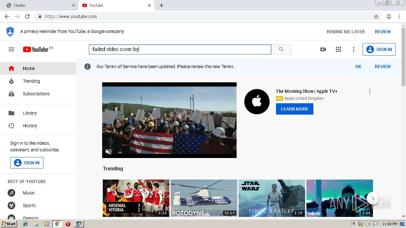Select Home in the sidebar
The width and height of the screenshot is (406, 228).
38,68
